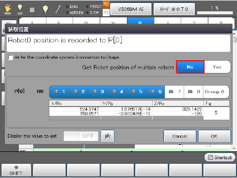This screenshot has height=178, width=237.
Task: Toggle joint axis 6 button
Action: 155,92
